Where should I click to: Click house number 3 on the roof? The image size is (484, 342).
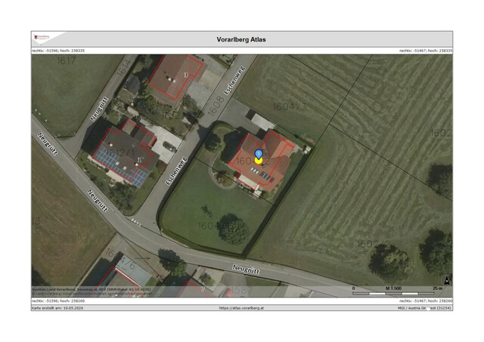click(186, 75)
